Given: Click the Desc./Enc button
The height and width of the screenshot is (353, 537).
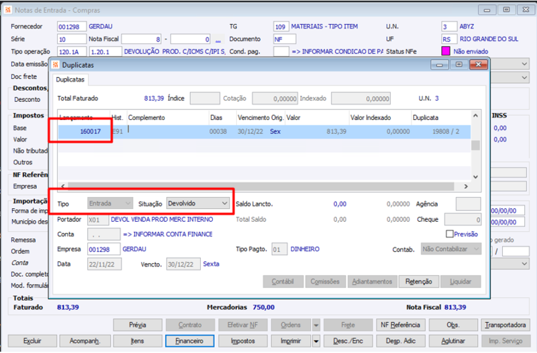Looking at the screenshot, I should point(348,341).
